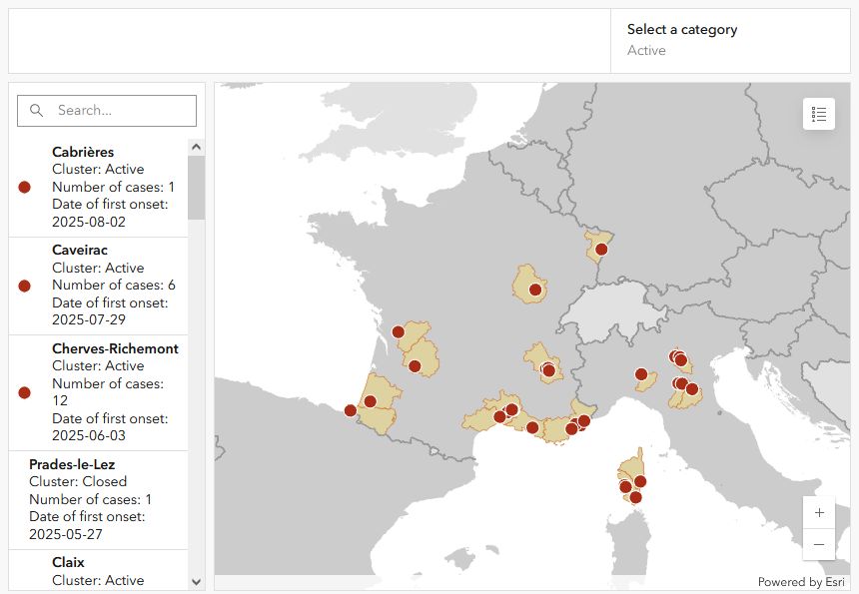
Task: Click the red marker in Alsace near Strasbourg
Action: point(601,249)
